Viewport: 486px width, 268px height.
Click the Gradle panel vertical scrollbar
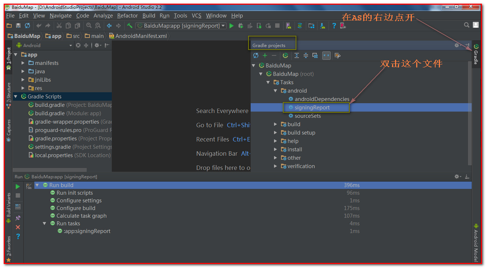pyautogui.click(x=470, y=113)
